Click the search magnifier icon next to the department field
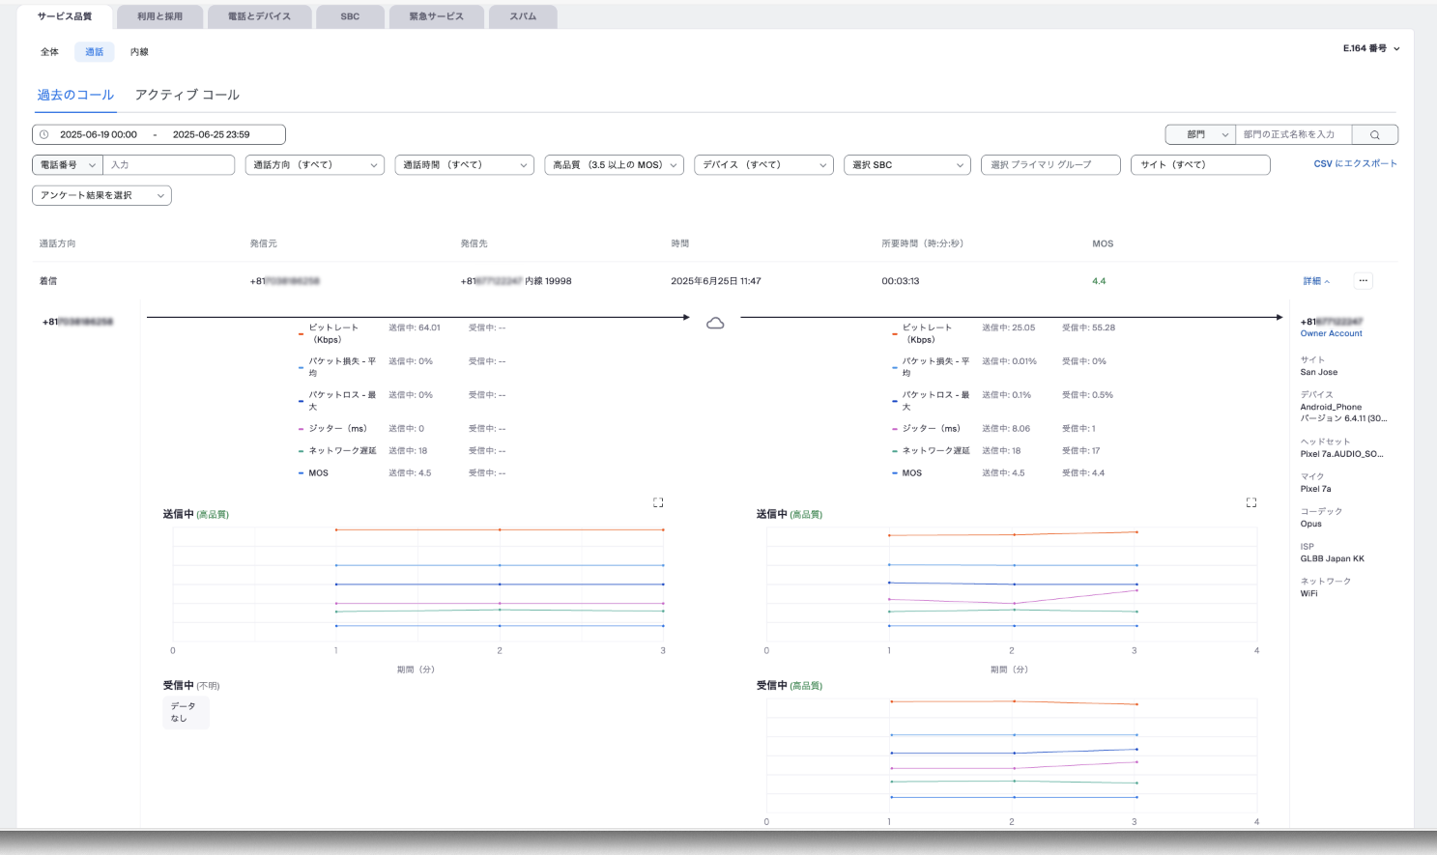Screen dimensions: 1437x855 coord(1374,134)
